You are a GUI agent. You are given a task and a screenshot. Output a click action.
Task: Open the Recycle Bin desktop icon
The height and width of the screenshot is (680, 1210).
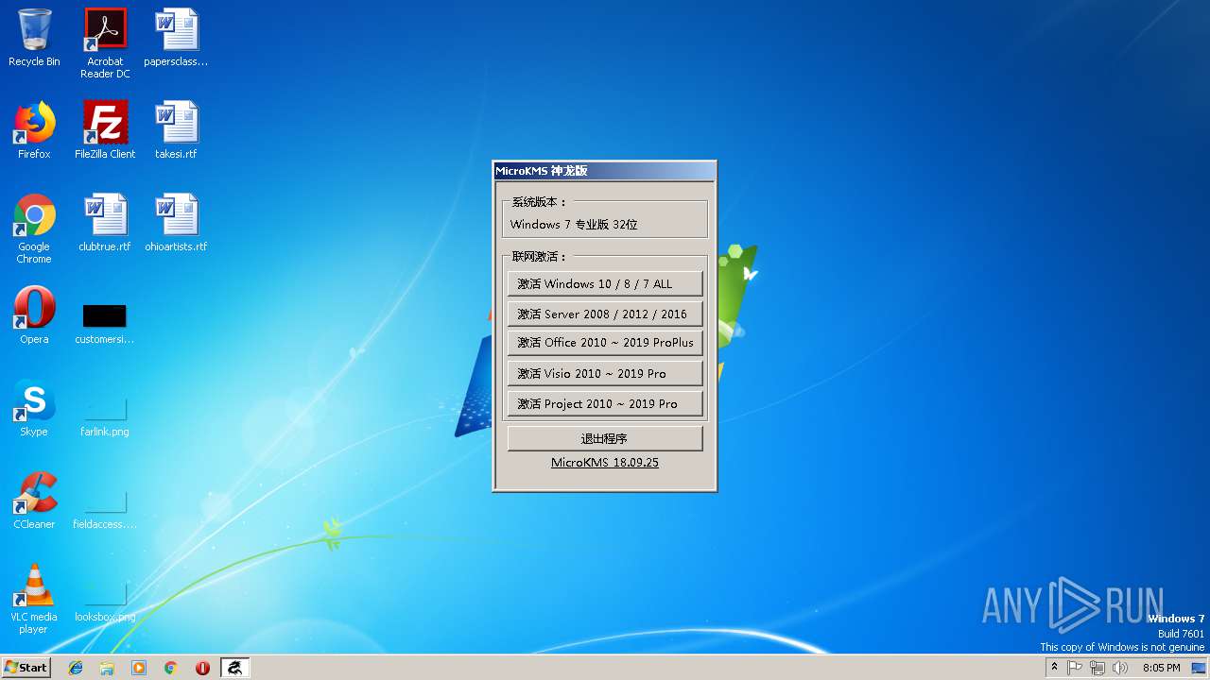34,38
